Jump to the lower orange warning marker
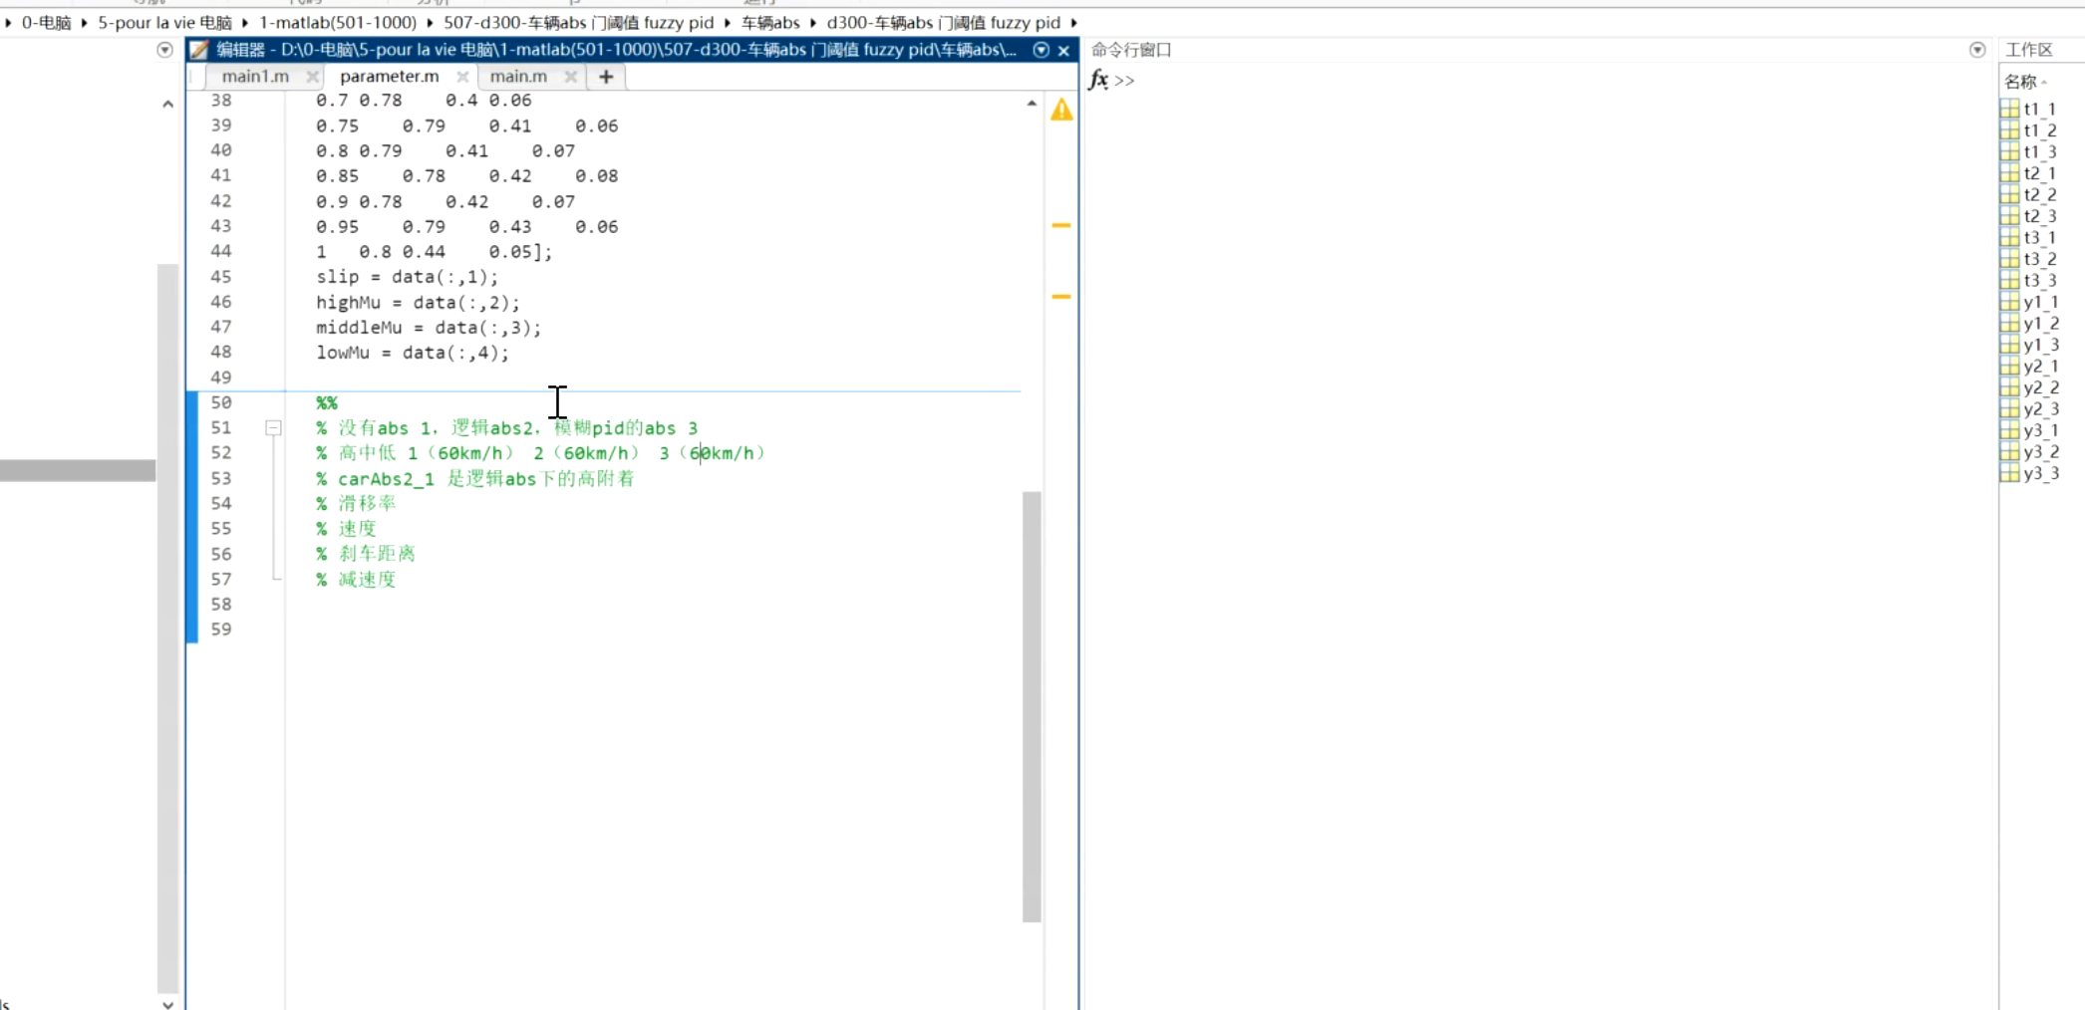 pyautogui.click(x=1061, y=296)
